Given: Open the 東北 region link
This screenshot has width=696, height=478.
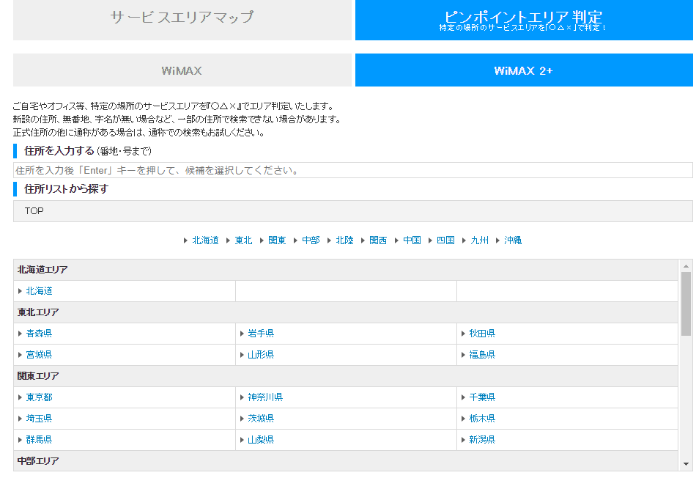Looking at the screenshot, I should click(x=243, y=239).
